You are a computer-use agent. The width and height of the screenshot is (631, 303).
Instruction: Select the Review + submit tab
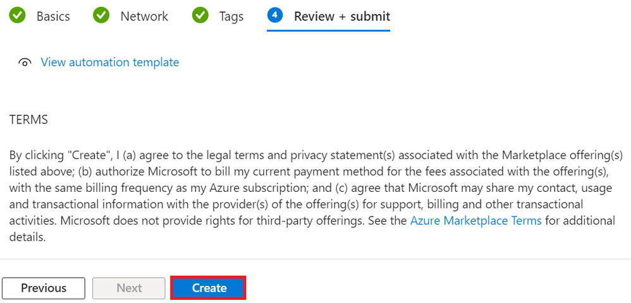coord(341,16)
